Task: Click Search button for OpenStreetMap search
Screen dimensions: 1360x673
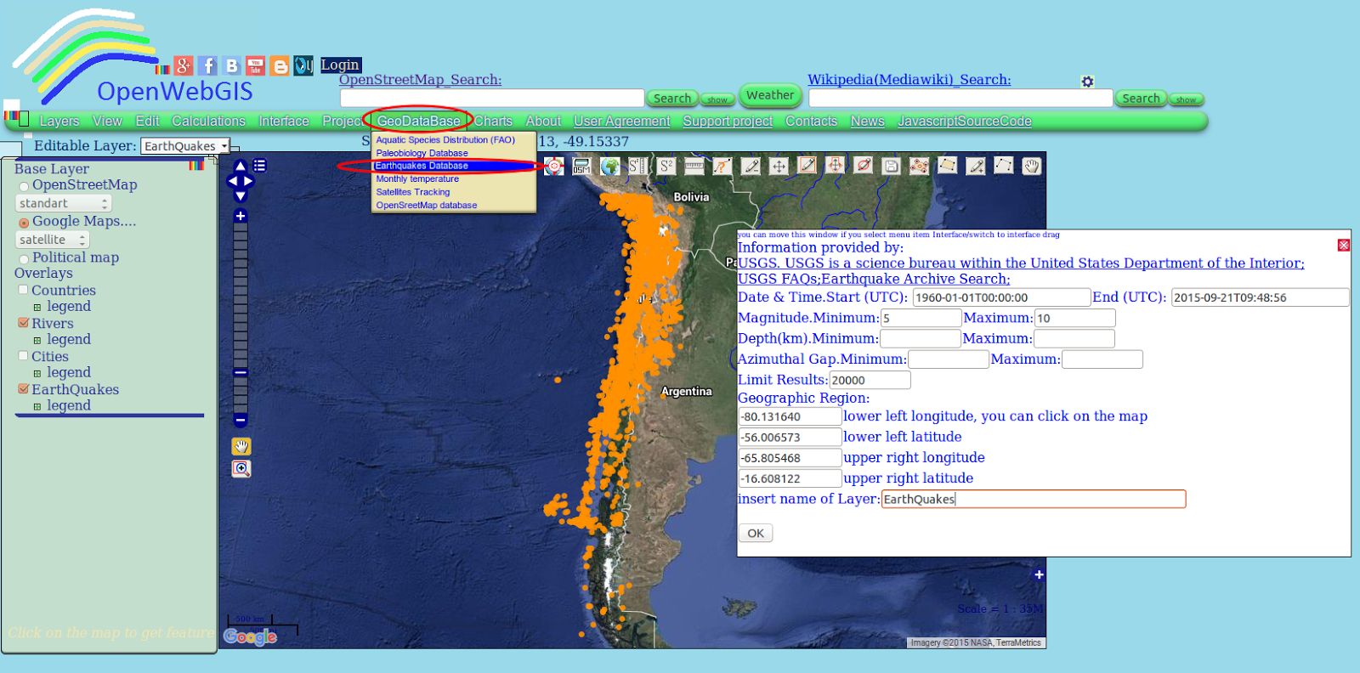Action: point(672,99)
